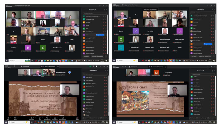Open the three-dots menu beside sabat's Попросить звук button
The image size is (221, 129).
pos(105,34)
